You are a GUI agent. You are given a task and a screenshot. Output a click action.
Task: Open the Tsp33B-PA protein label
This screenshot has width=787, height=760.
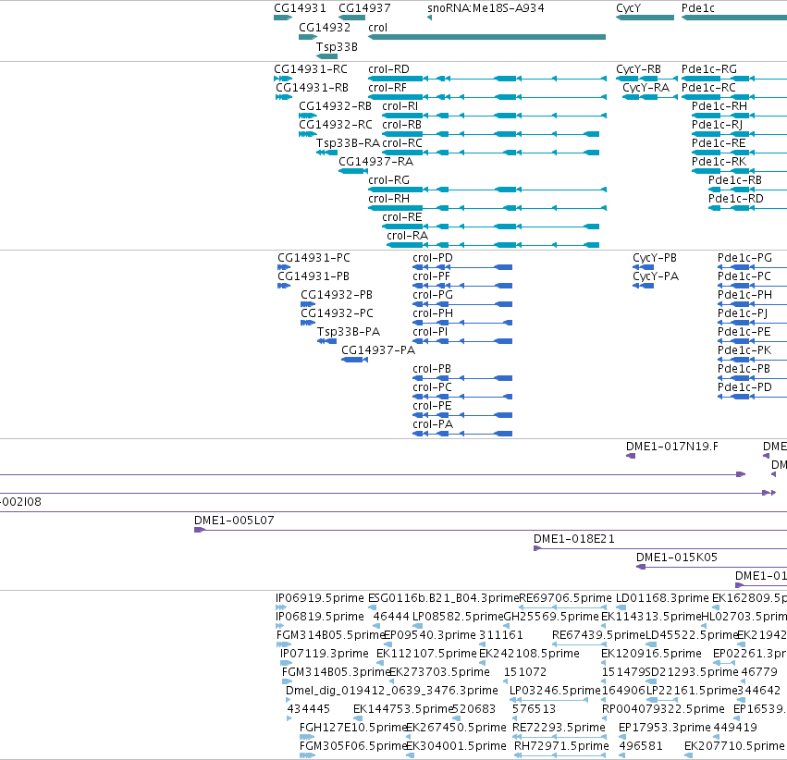point(349,332)
